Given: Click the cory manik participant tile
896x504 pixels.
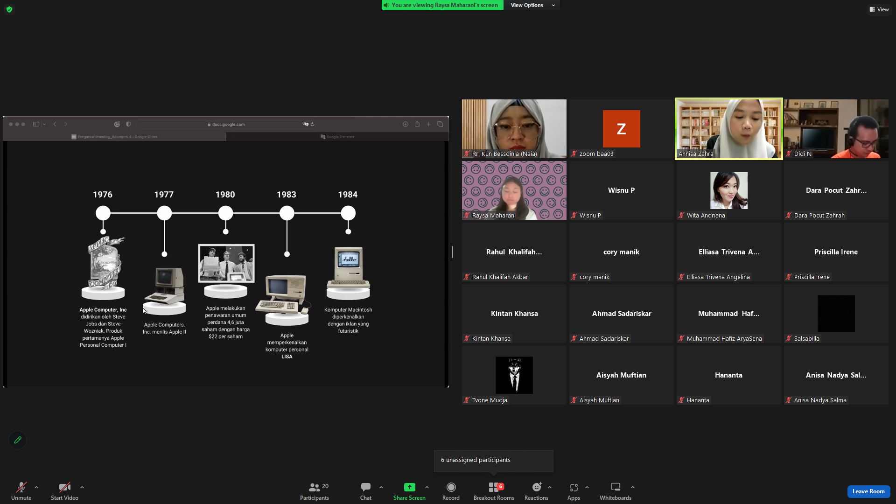Looking at the screenshot, I should coord(622,252).
